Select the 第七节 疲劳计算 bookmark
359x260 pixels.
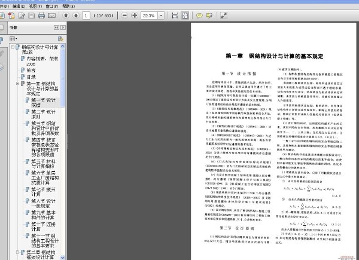click(44, 192)
